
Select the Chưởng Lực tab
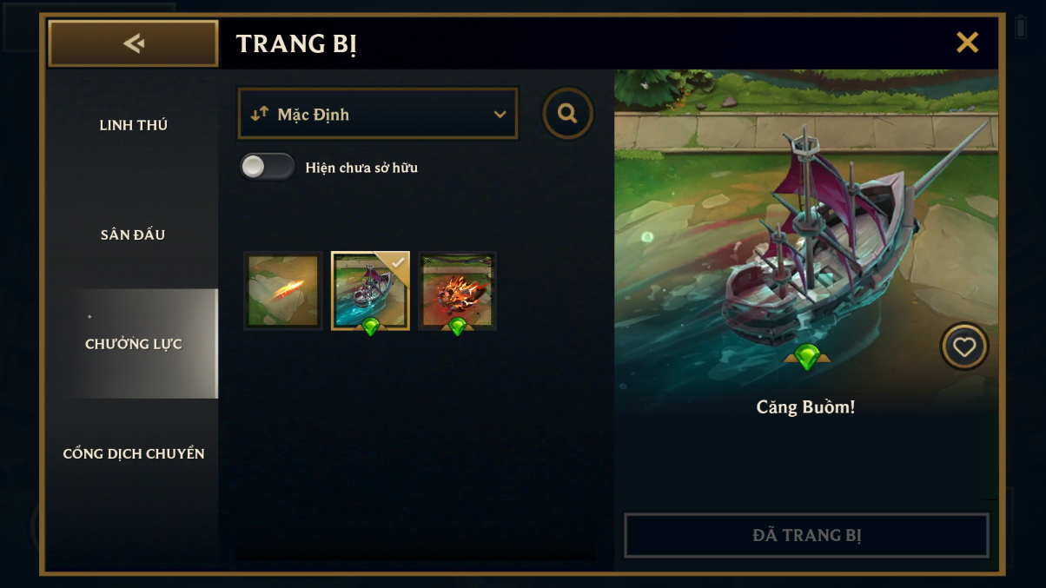point(133,344)
